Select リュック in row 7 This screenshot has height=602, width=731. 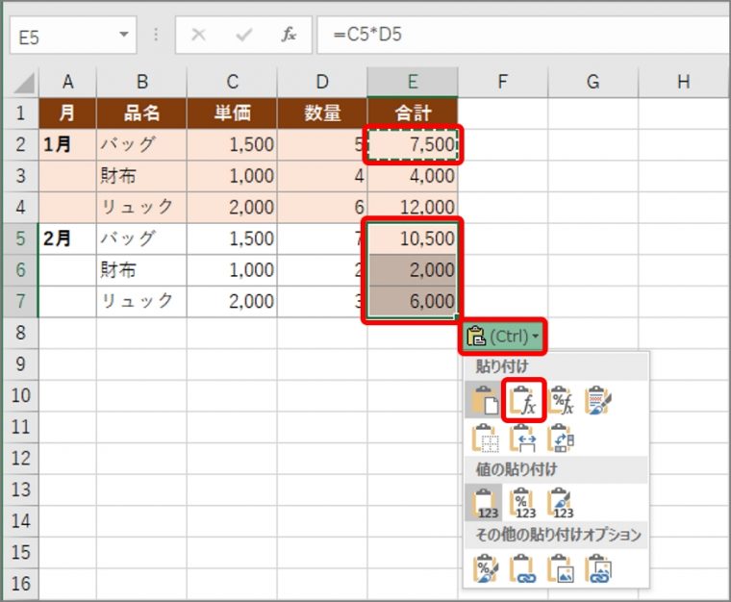(141, 301)
